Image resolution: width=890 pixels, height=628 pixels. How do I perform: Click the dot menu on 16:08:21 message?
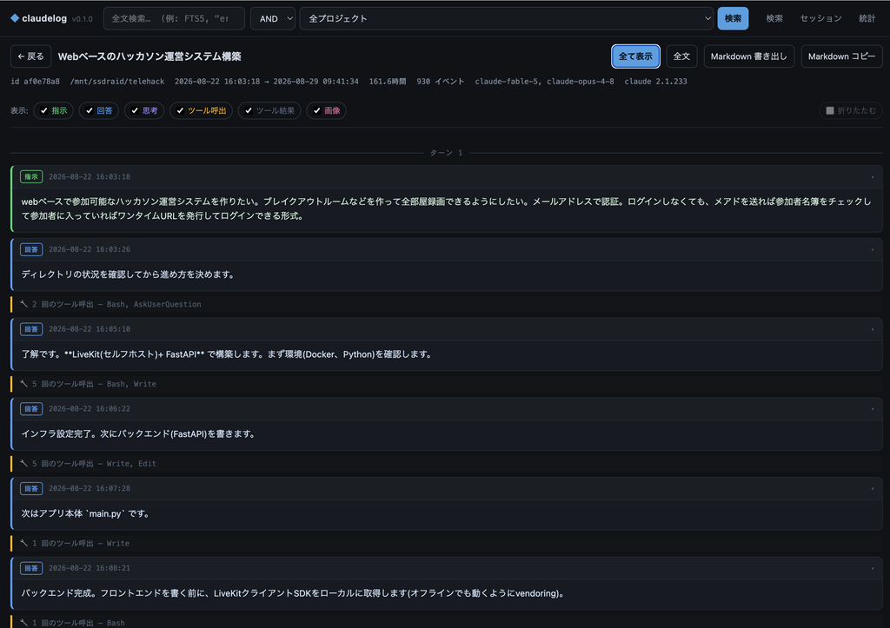873,568
